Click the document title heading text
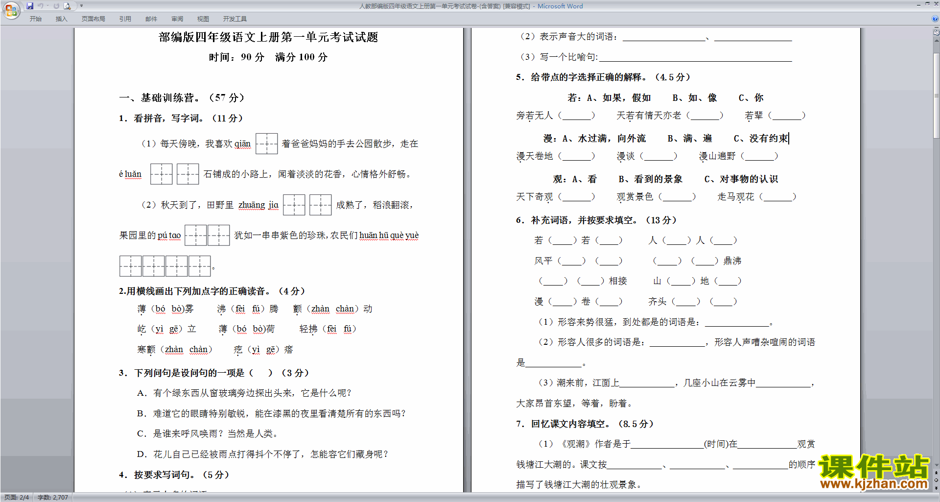 268,37
